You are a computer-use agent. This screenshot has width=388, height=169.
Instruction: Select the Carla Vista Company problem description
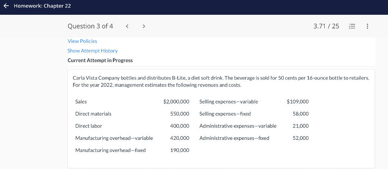221,81
